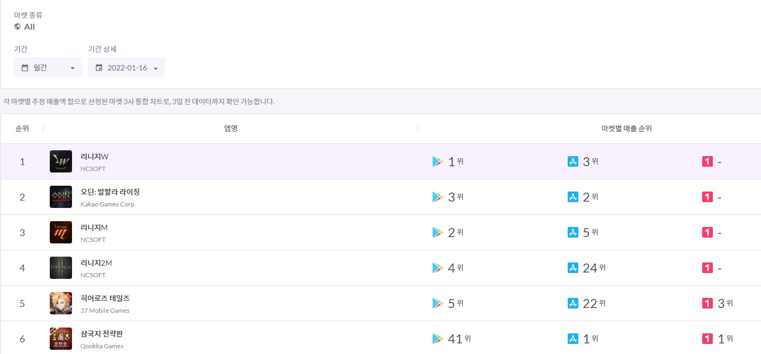
Task: Click the 리니지2M app icon
Action: pyautogui.click(x=61, y=268)
